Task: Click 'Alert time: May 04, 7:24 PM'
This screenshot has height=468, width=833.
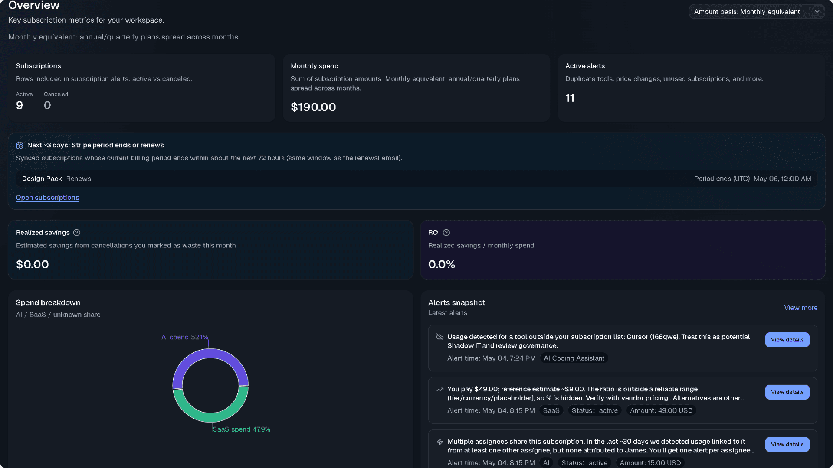Action: click(491, 358)
